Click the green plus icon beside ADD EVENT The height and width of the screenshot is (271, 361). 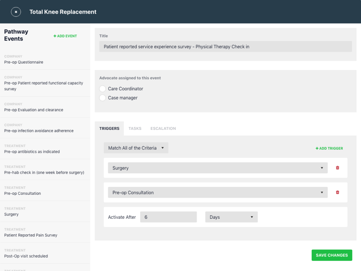tap(55, 36)
